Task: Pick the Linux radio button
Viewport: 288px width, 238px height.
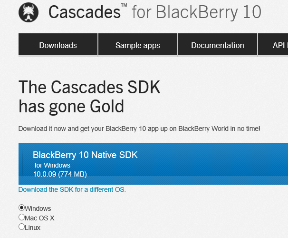Action: 22,227
